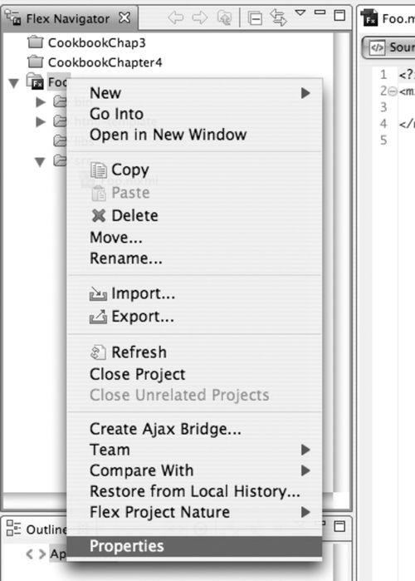Click the forward arrow in Flex Navigator toolbar
Screen dimensions: 415x581
coord(200,17)
